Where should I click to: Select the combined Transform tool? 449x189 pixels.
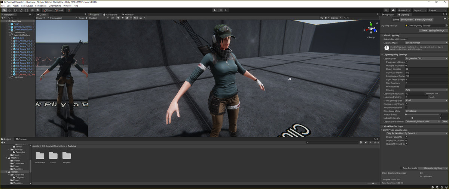pos(32,10)
